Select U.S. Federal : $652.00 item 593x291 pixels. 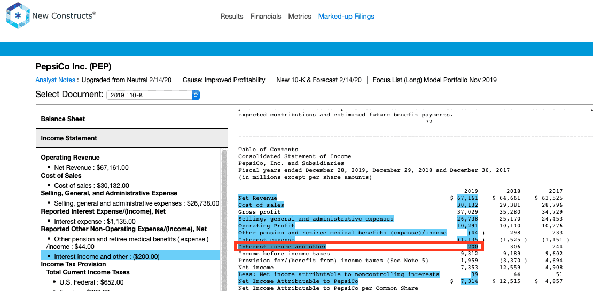click(91, 282)
